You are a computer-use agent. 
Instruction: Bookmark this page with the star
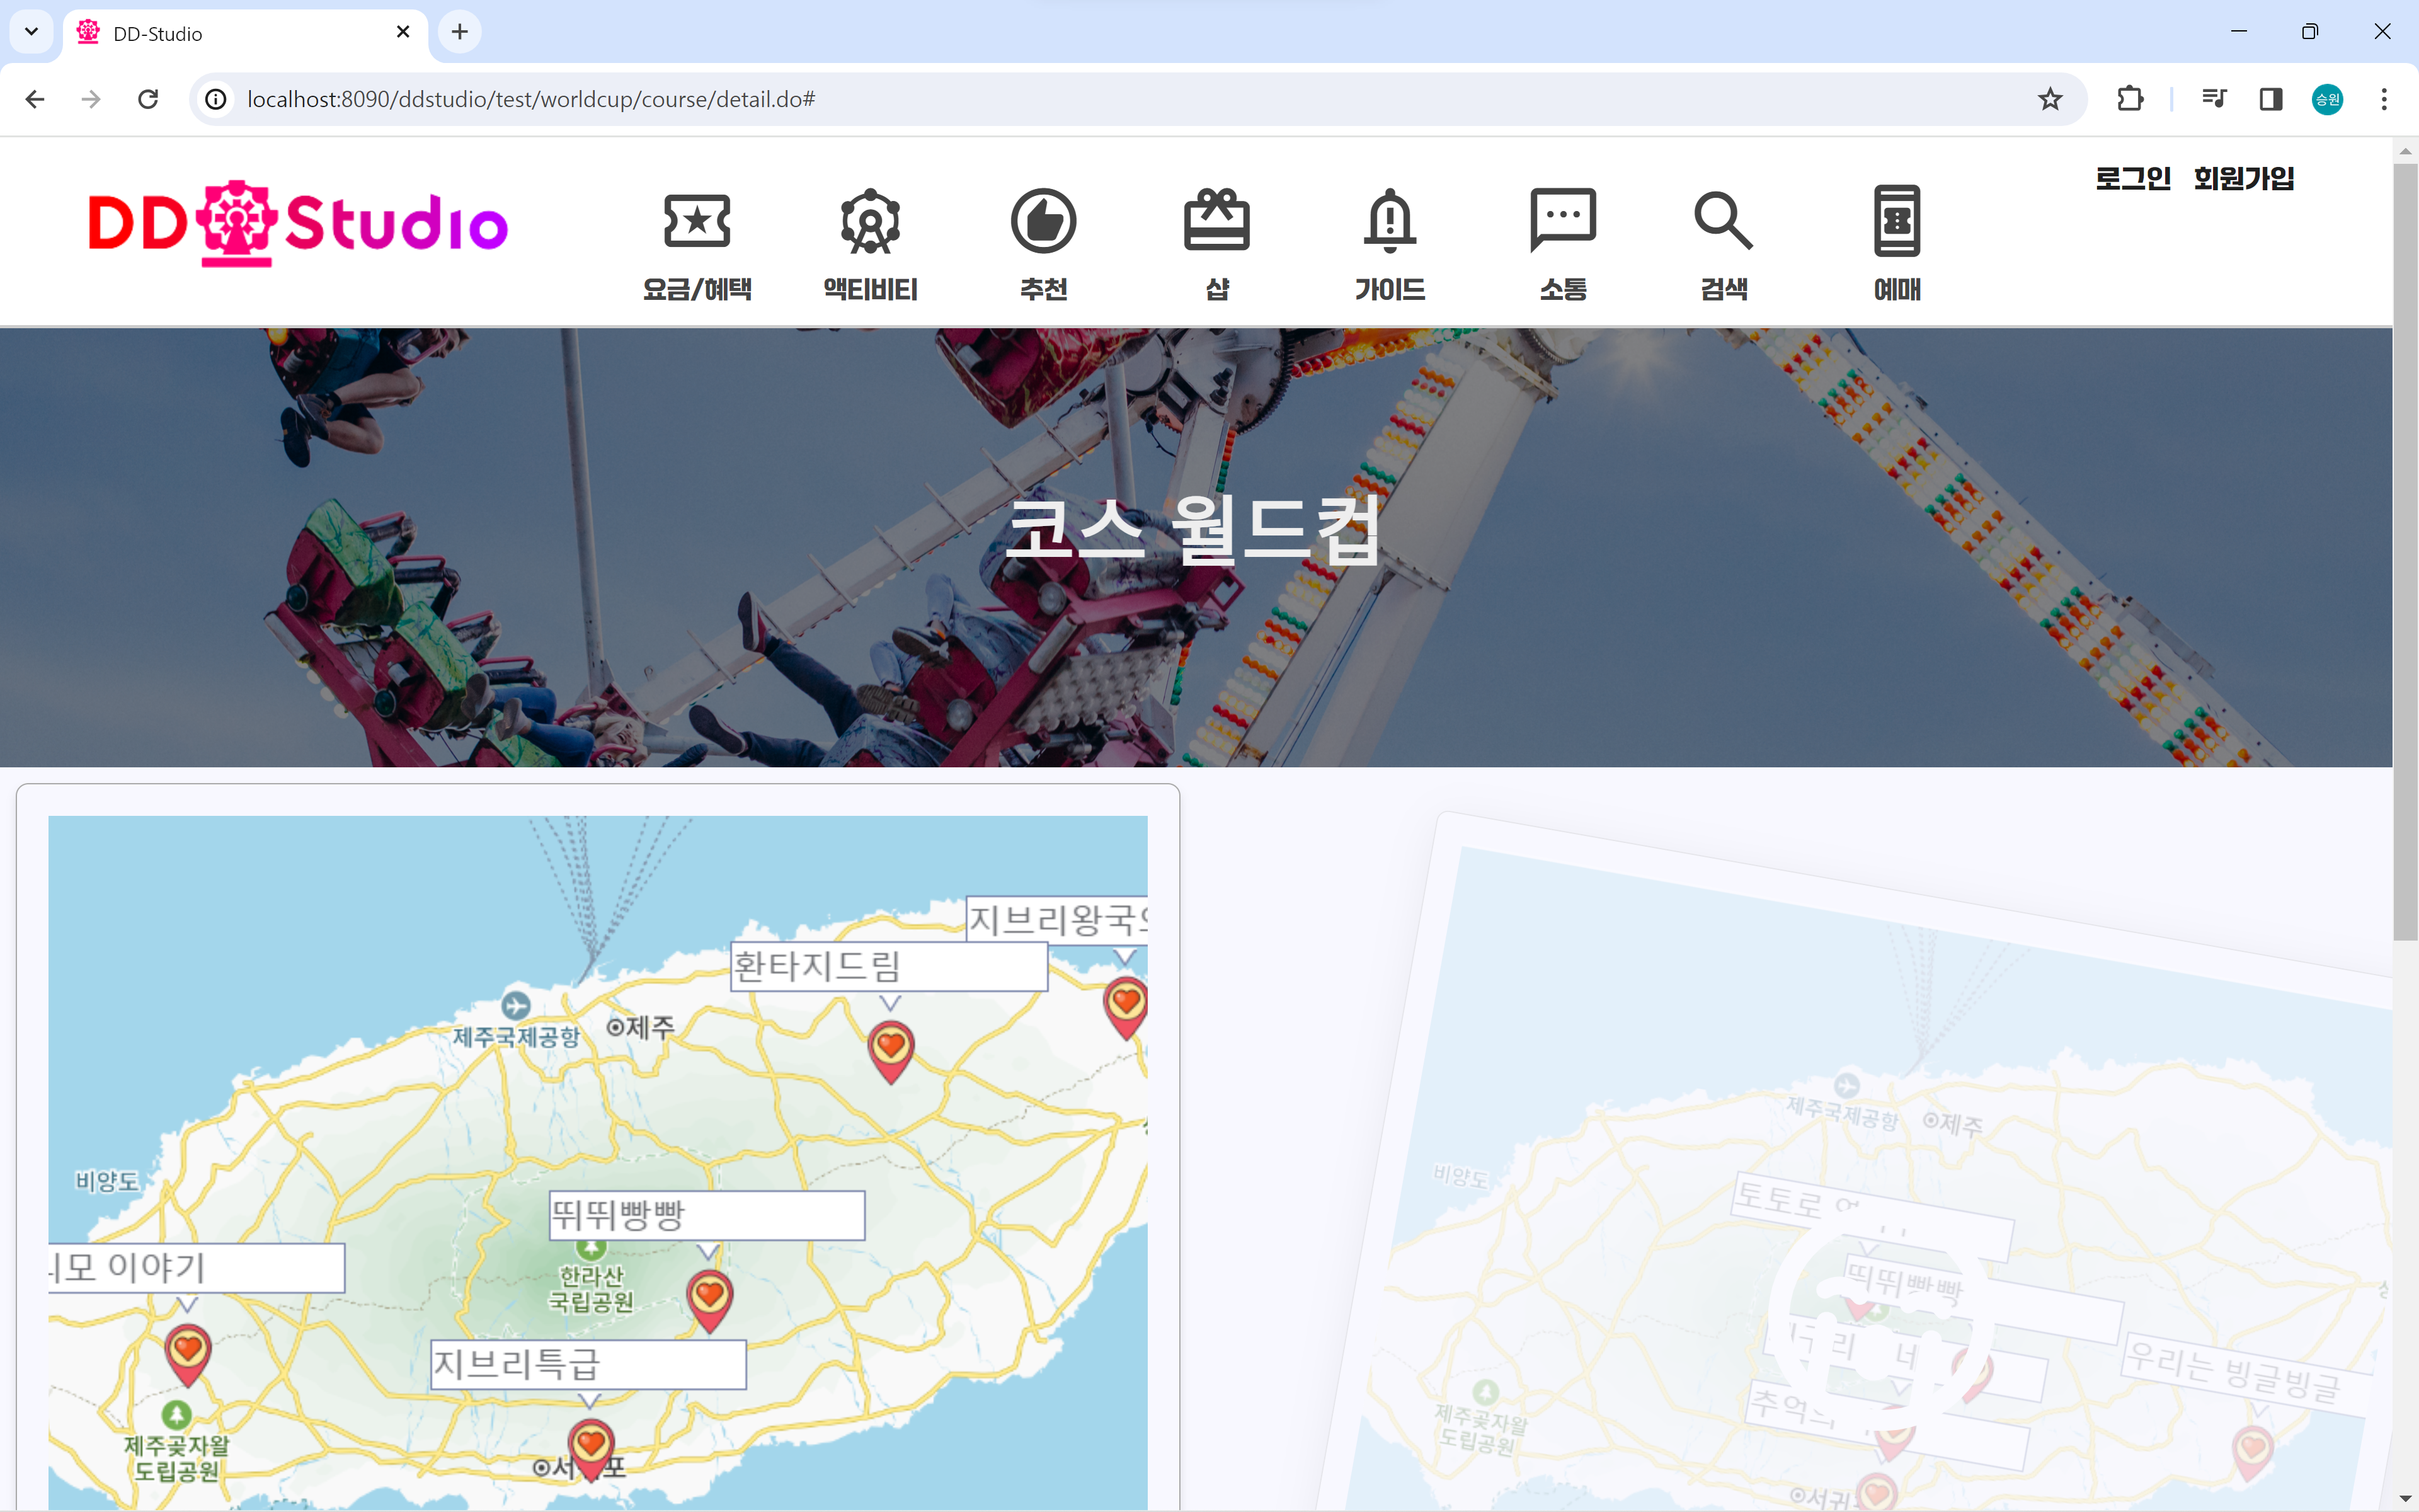[x=2050, y=99]
